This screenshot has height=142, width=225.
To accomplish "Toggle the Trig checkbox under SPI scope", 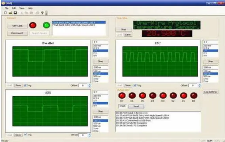I will (x=25, y=135).
